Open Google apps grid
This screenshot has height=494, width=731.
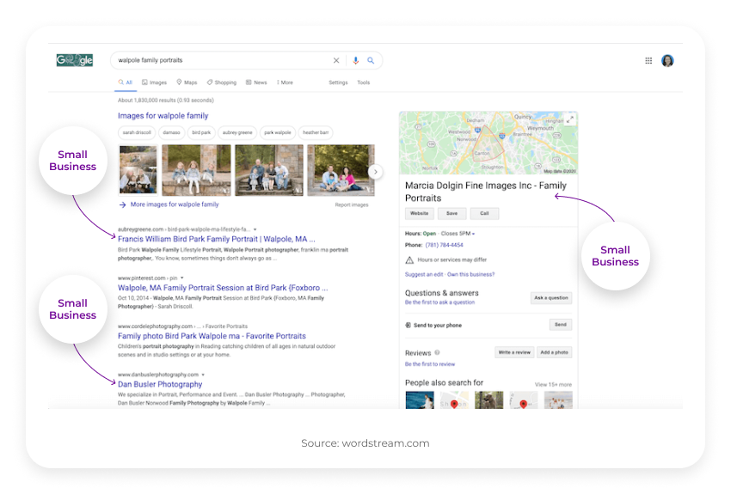648,60
